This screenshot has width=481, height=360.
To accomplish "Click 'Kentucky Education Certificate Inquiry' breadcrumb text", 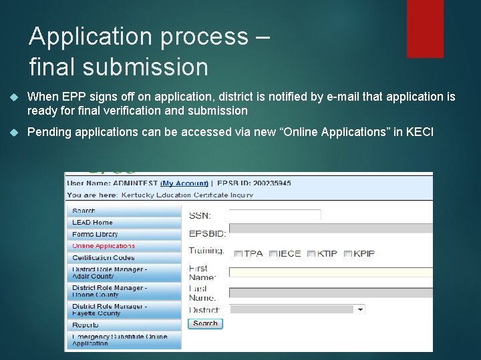I will pos(187,195).
